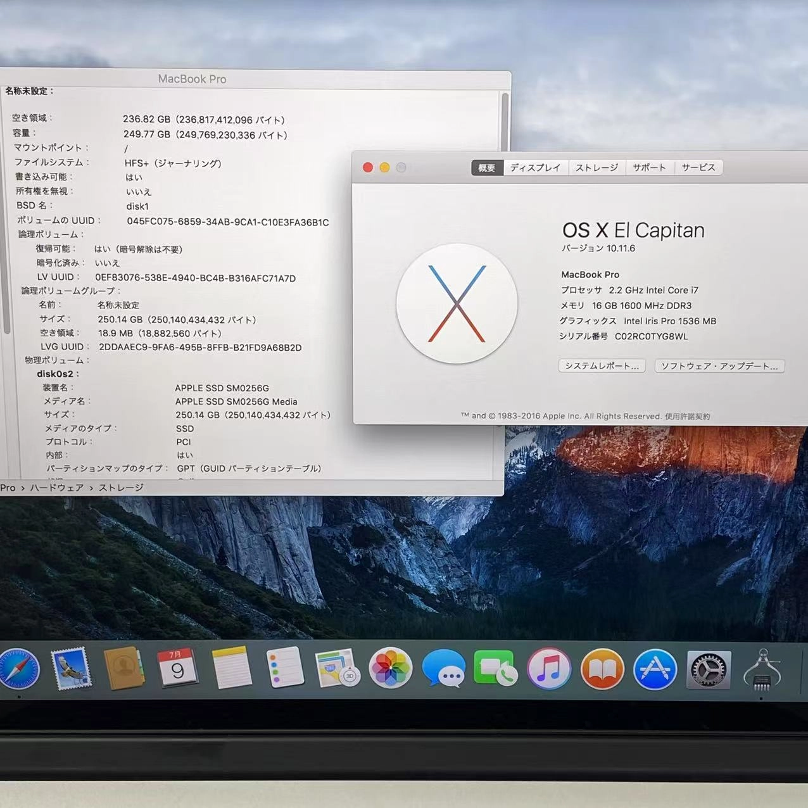Open Contacts in the Dock
This screenshot has height=808, width=808.
click(125, 668)
